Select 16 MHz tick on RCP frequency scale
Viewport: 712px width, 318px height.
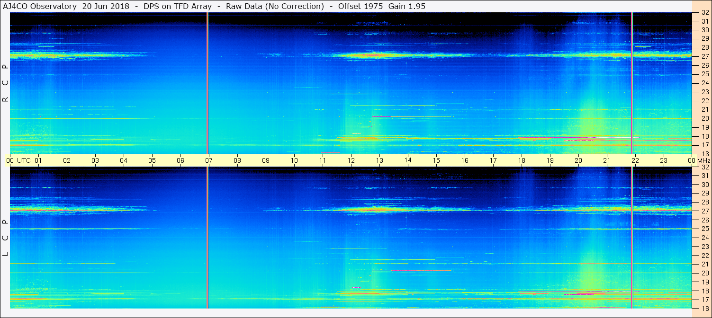coord(704,153)
